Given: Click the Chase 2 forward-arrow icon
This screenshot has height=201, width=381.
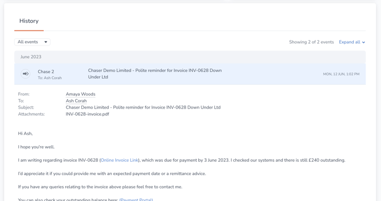Looking at the screenshot, I should pos(25,74).
